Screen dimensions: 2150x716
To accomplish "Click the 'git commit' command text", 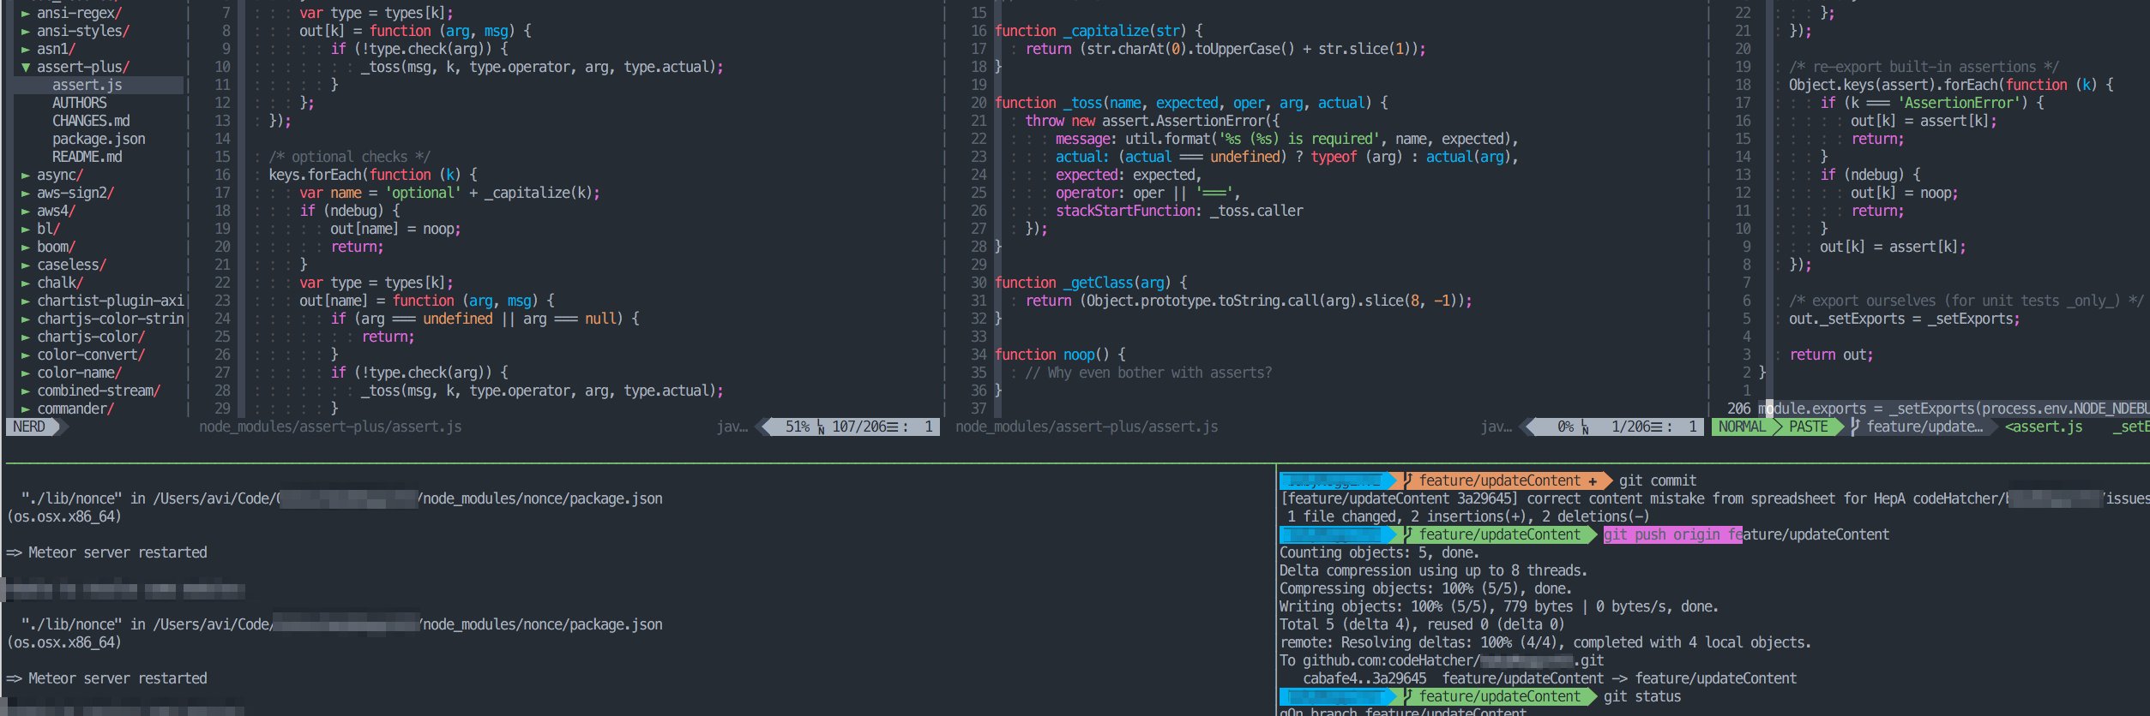I will pos(1658,480).
